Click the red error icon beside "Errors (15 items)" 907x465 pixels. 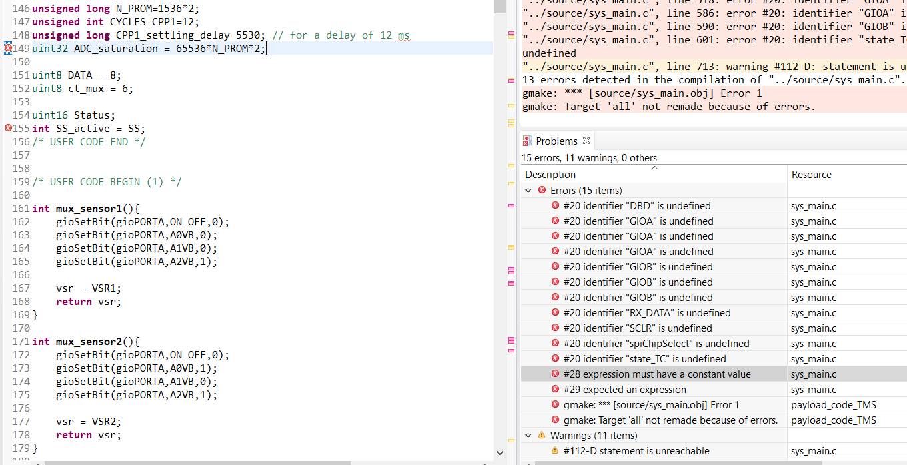pos(542,190)
